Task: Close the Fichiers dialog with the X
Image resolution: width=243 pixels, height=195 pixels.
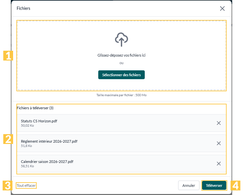Action: pyautogui.click(x=222, y=9)
